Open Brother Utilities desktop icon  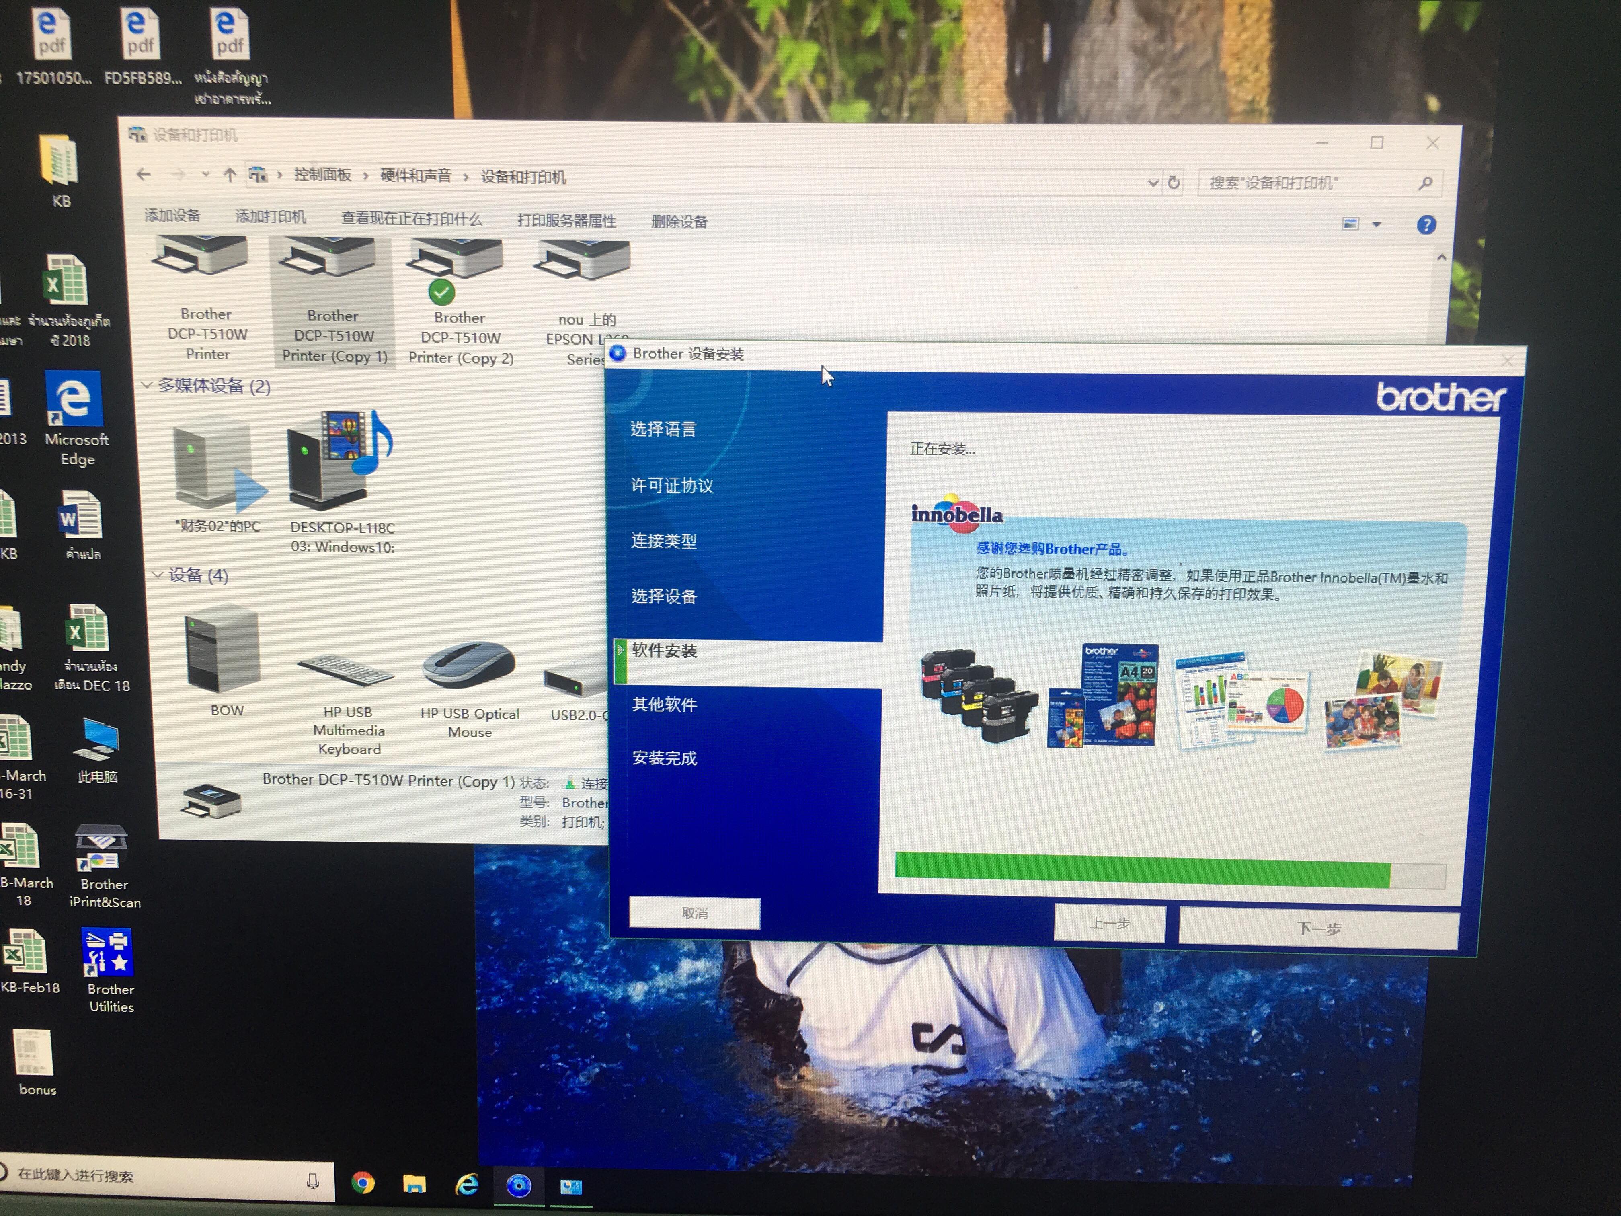110,970
